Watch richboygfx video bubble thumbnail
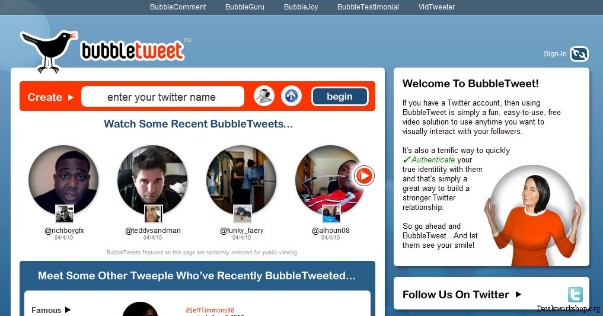 click(x=63, y=180)
